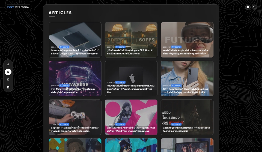Click author tag on Upscaling card

click(120, 47)
